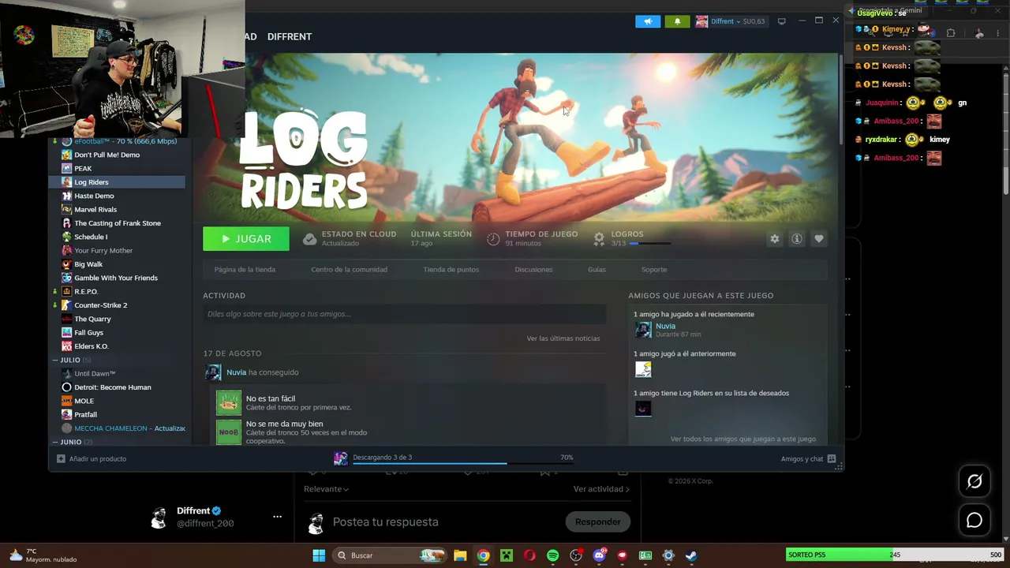Check the Estado en Cloud icon
This screenshot has height=568, width=1010.
pos(309,238)
